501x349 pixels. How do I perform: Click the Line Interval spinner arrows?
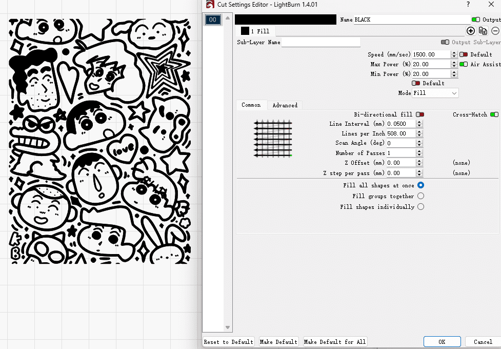419,124
